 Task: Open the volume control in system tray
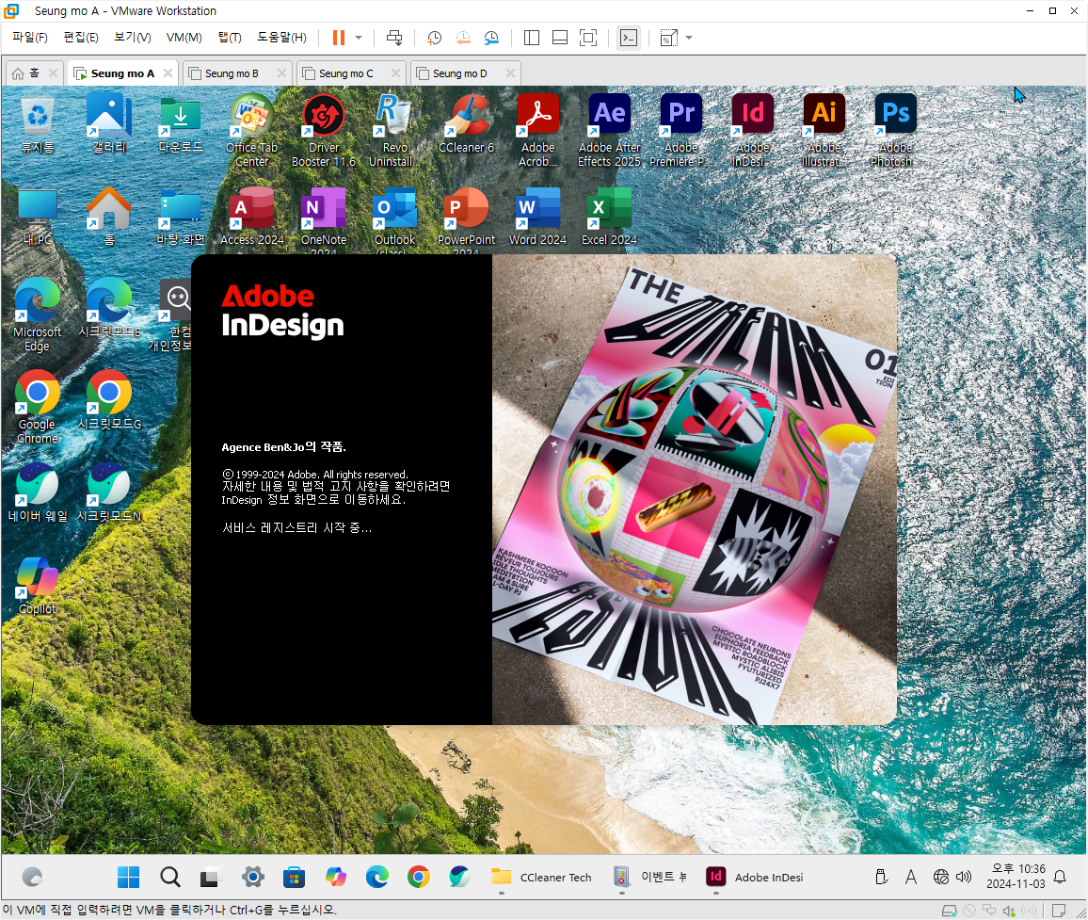(x=964, y=877)
